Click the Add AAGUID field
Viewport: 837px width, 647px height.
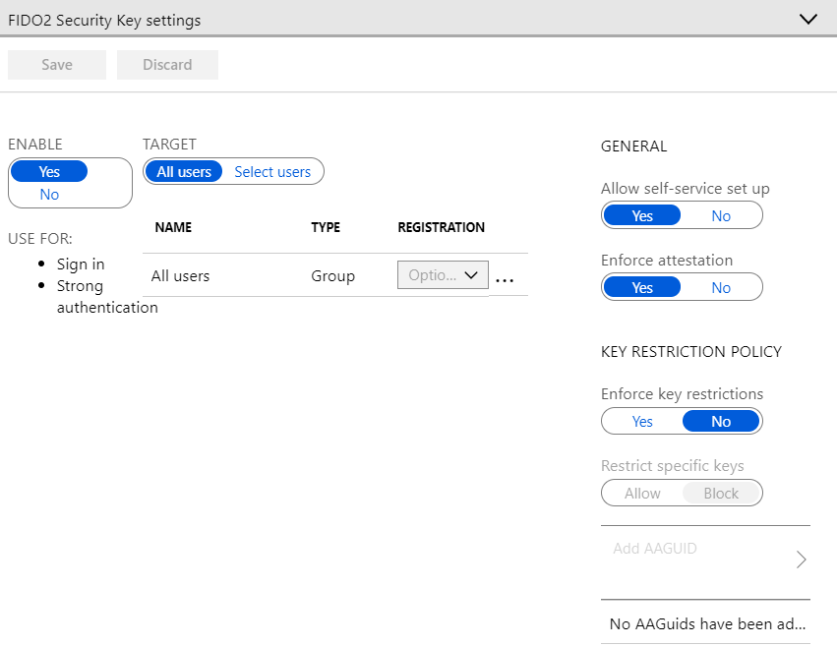(705, 561)
